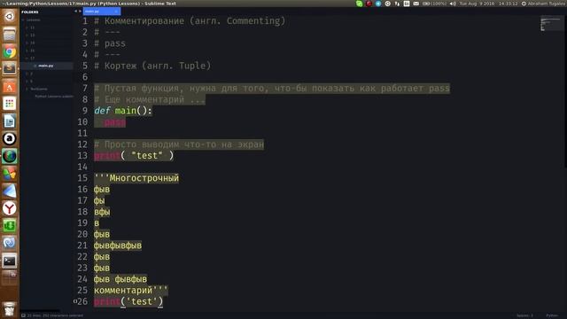The width and height of the screenshot is (567, 319).
Task: Click the print( "test" ) line 13
Action: pyautogui.click(x=134, y=156)
